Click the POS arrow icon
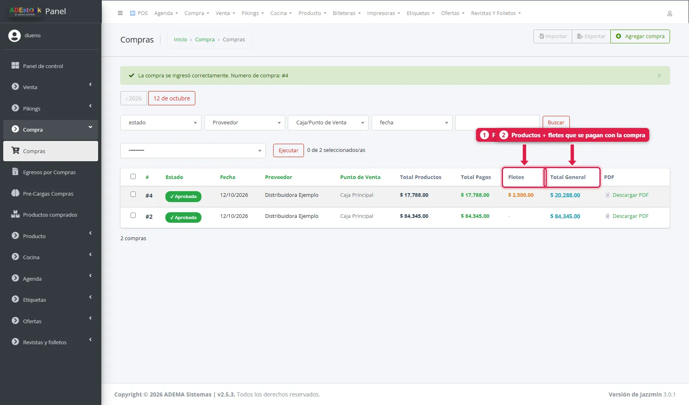Viewport: 689px width, 405px height. (x=133, y=13)
